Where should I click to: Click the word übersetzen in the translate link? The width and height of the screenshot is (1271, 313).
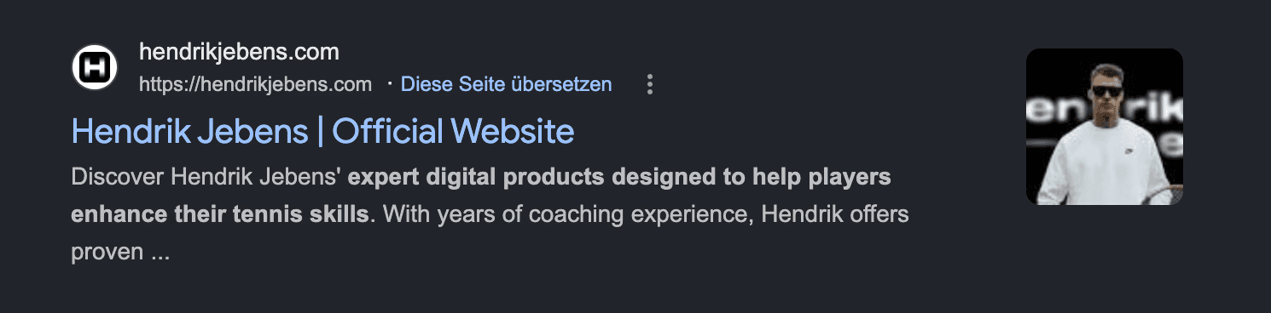(560, 84)
